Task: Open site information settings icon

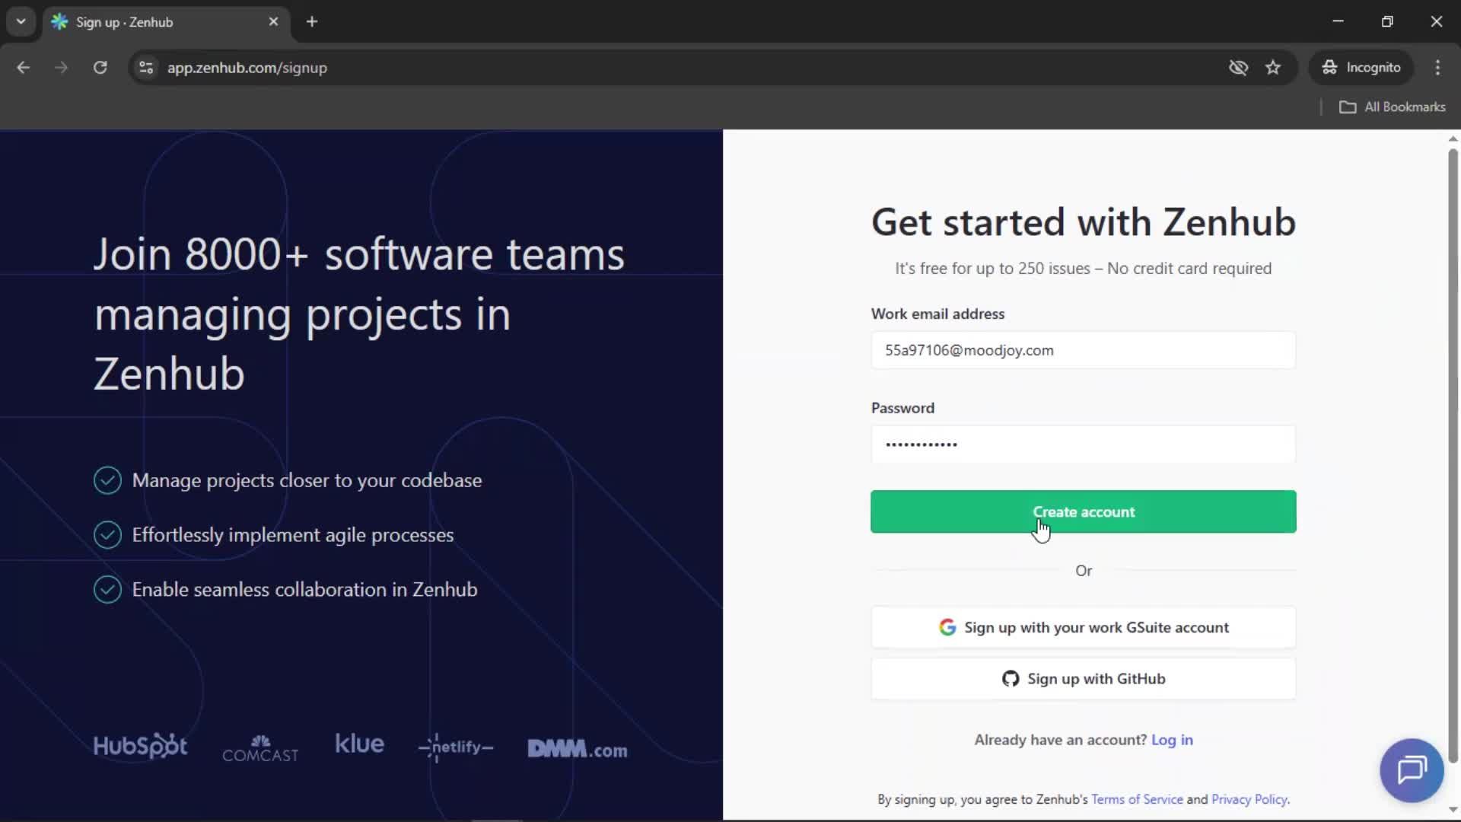Action: coord(146,68)
